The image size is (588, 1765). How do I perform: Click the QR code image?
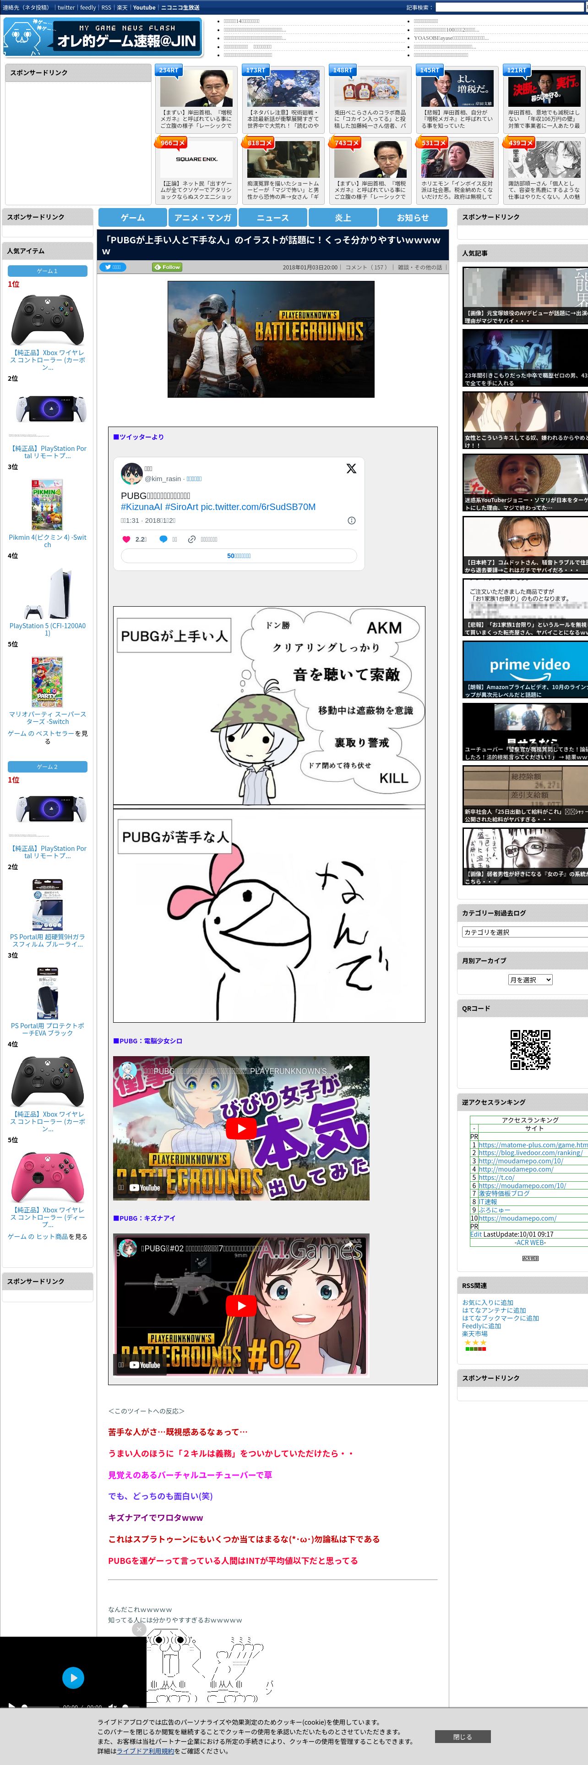tap(530, 1050)
